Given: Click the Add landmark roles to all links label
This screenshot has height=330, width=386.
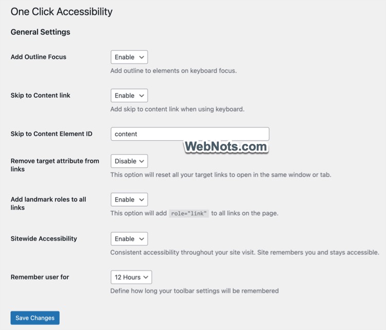Looking at the screenshot, I should [48, 204].
